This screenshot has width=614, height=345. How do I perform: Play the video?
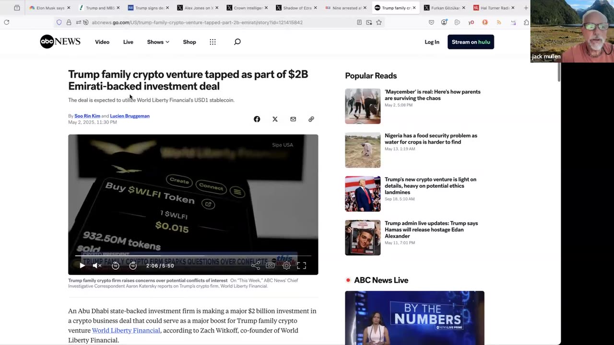pyautogui.click(x=82, y=265)
